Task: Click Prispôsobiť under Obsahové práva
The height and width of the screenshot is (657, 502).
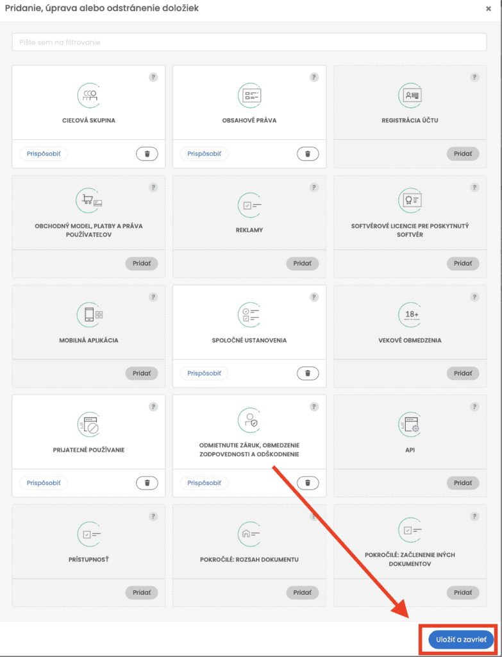Action: pyautogui.click(x=204, y=154)
